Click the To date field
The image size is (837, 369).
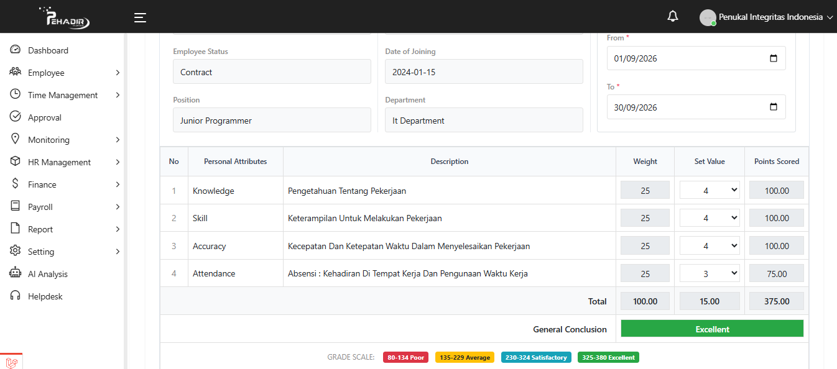click(x=696, y=107)
